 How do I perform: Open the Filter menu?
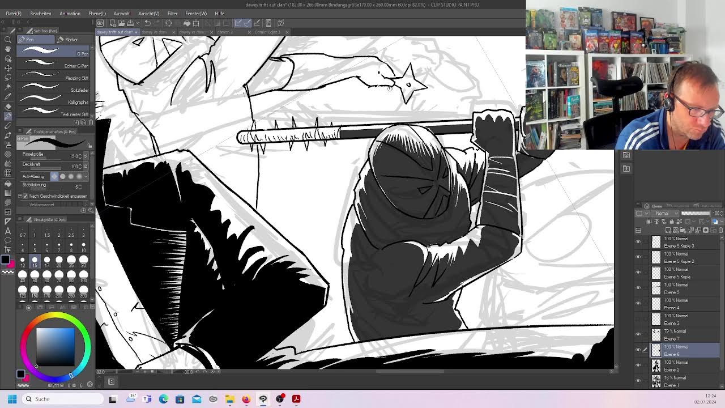pyautogui.click(x=172, y=14)
